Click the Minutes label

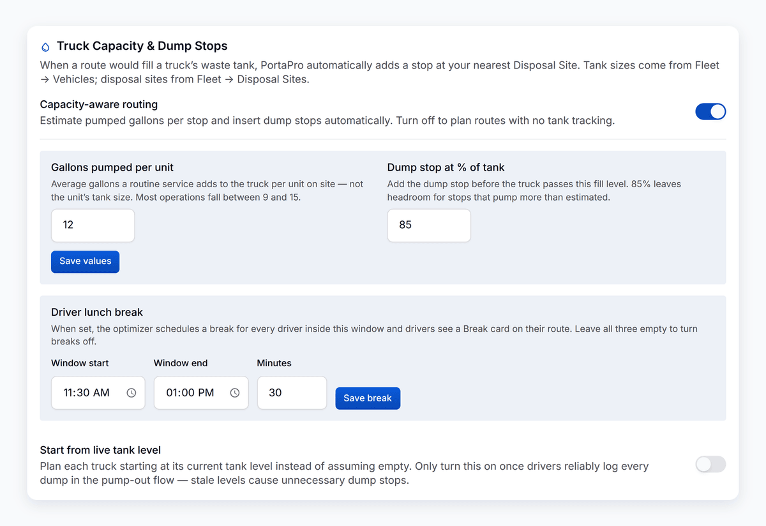[x=274, y=363]
